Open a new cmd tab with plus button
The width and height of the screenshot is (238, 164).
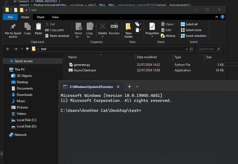tap(129, 87)
